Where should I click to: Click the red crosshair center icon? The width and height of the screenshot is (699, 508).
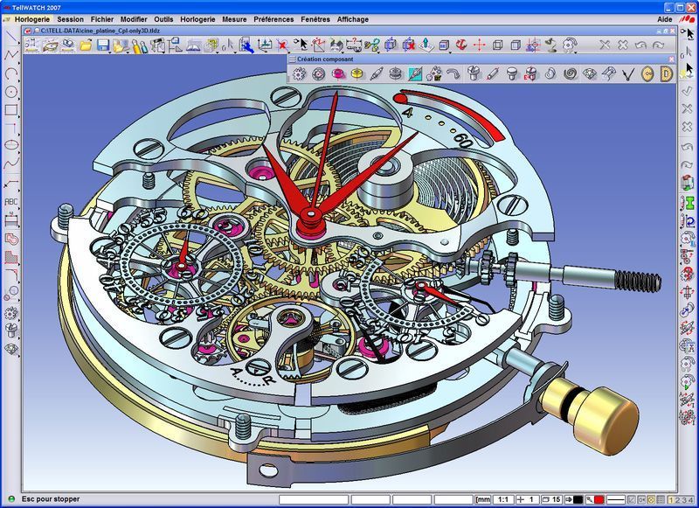(479, 45)
